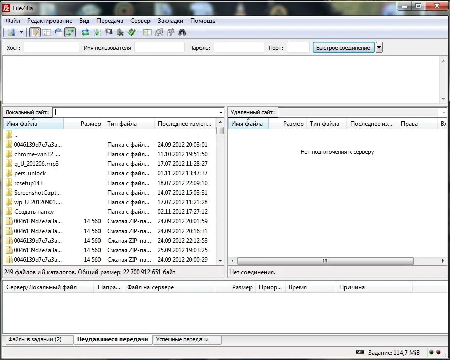Toggle the transfer queue display

(70, 32)
